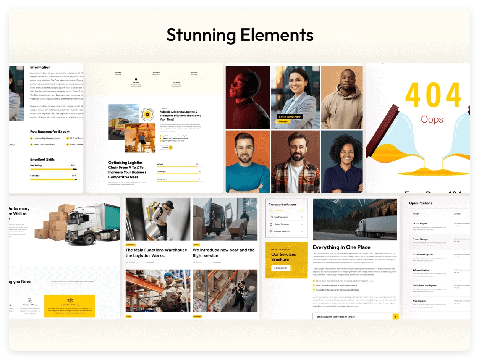Click the truck-on-highway photo above 'Everything In One Place'
This screenshot has width=479, height=360.
tap(355, 220)
